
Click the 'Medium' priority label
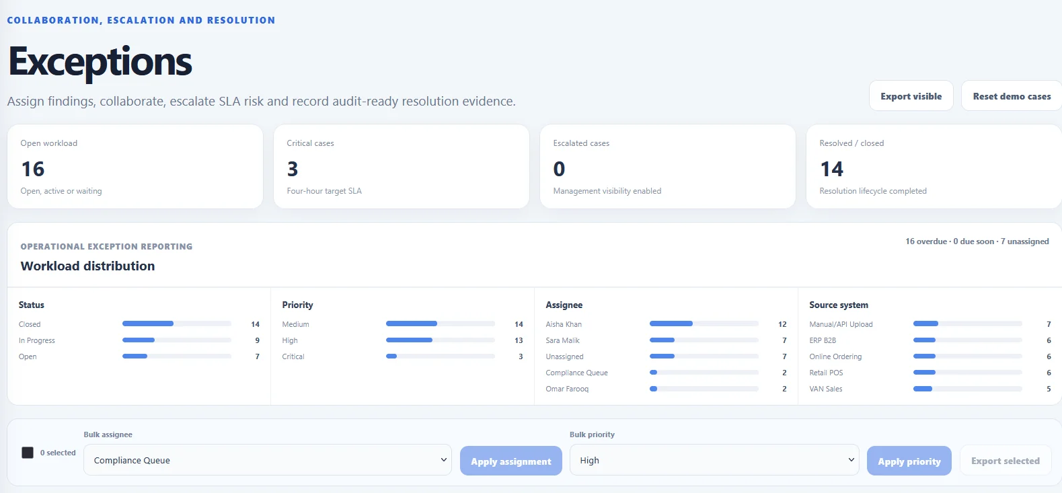295,324
